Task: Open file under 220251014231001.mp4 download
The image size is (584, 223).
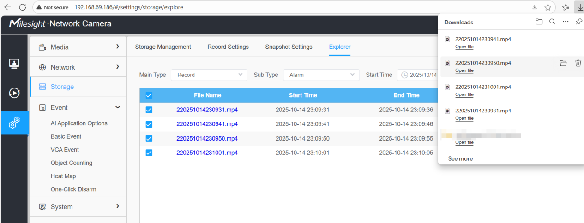Action: click(x=464, y=94)
